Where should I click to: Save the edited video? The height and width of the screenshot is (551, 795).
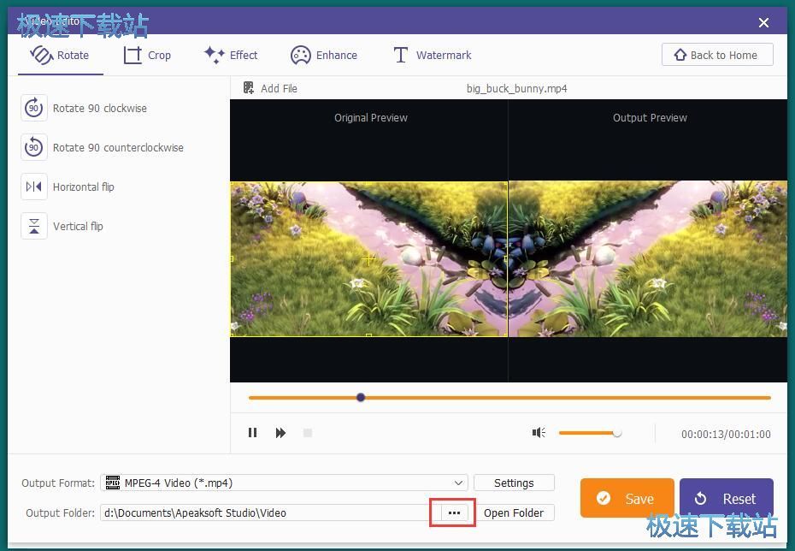627,498
